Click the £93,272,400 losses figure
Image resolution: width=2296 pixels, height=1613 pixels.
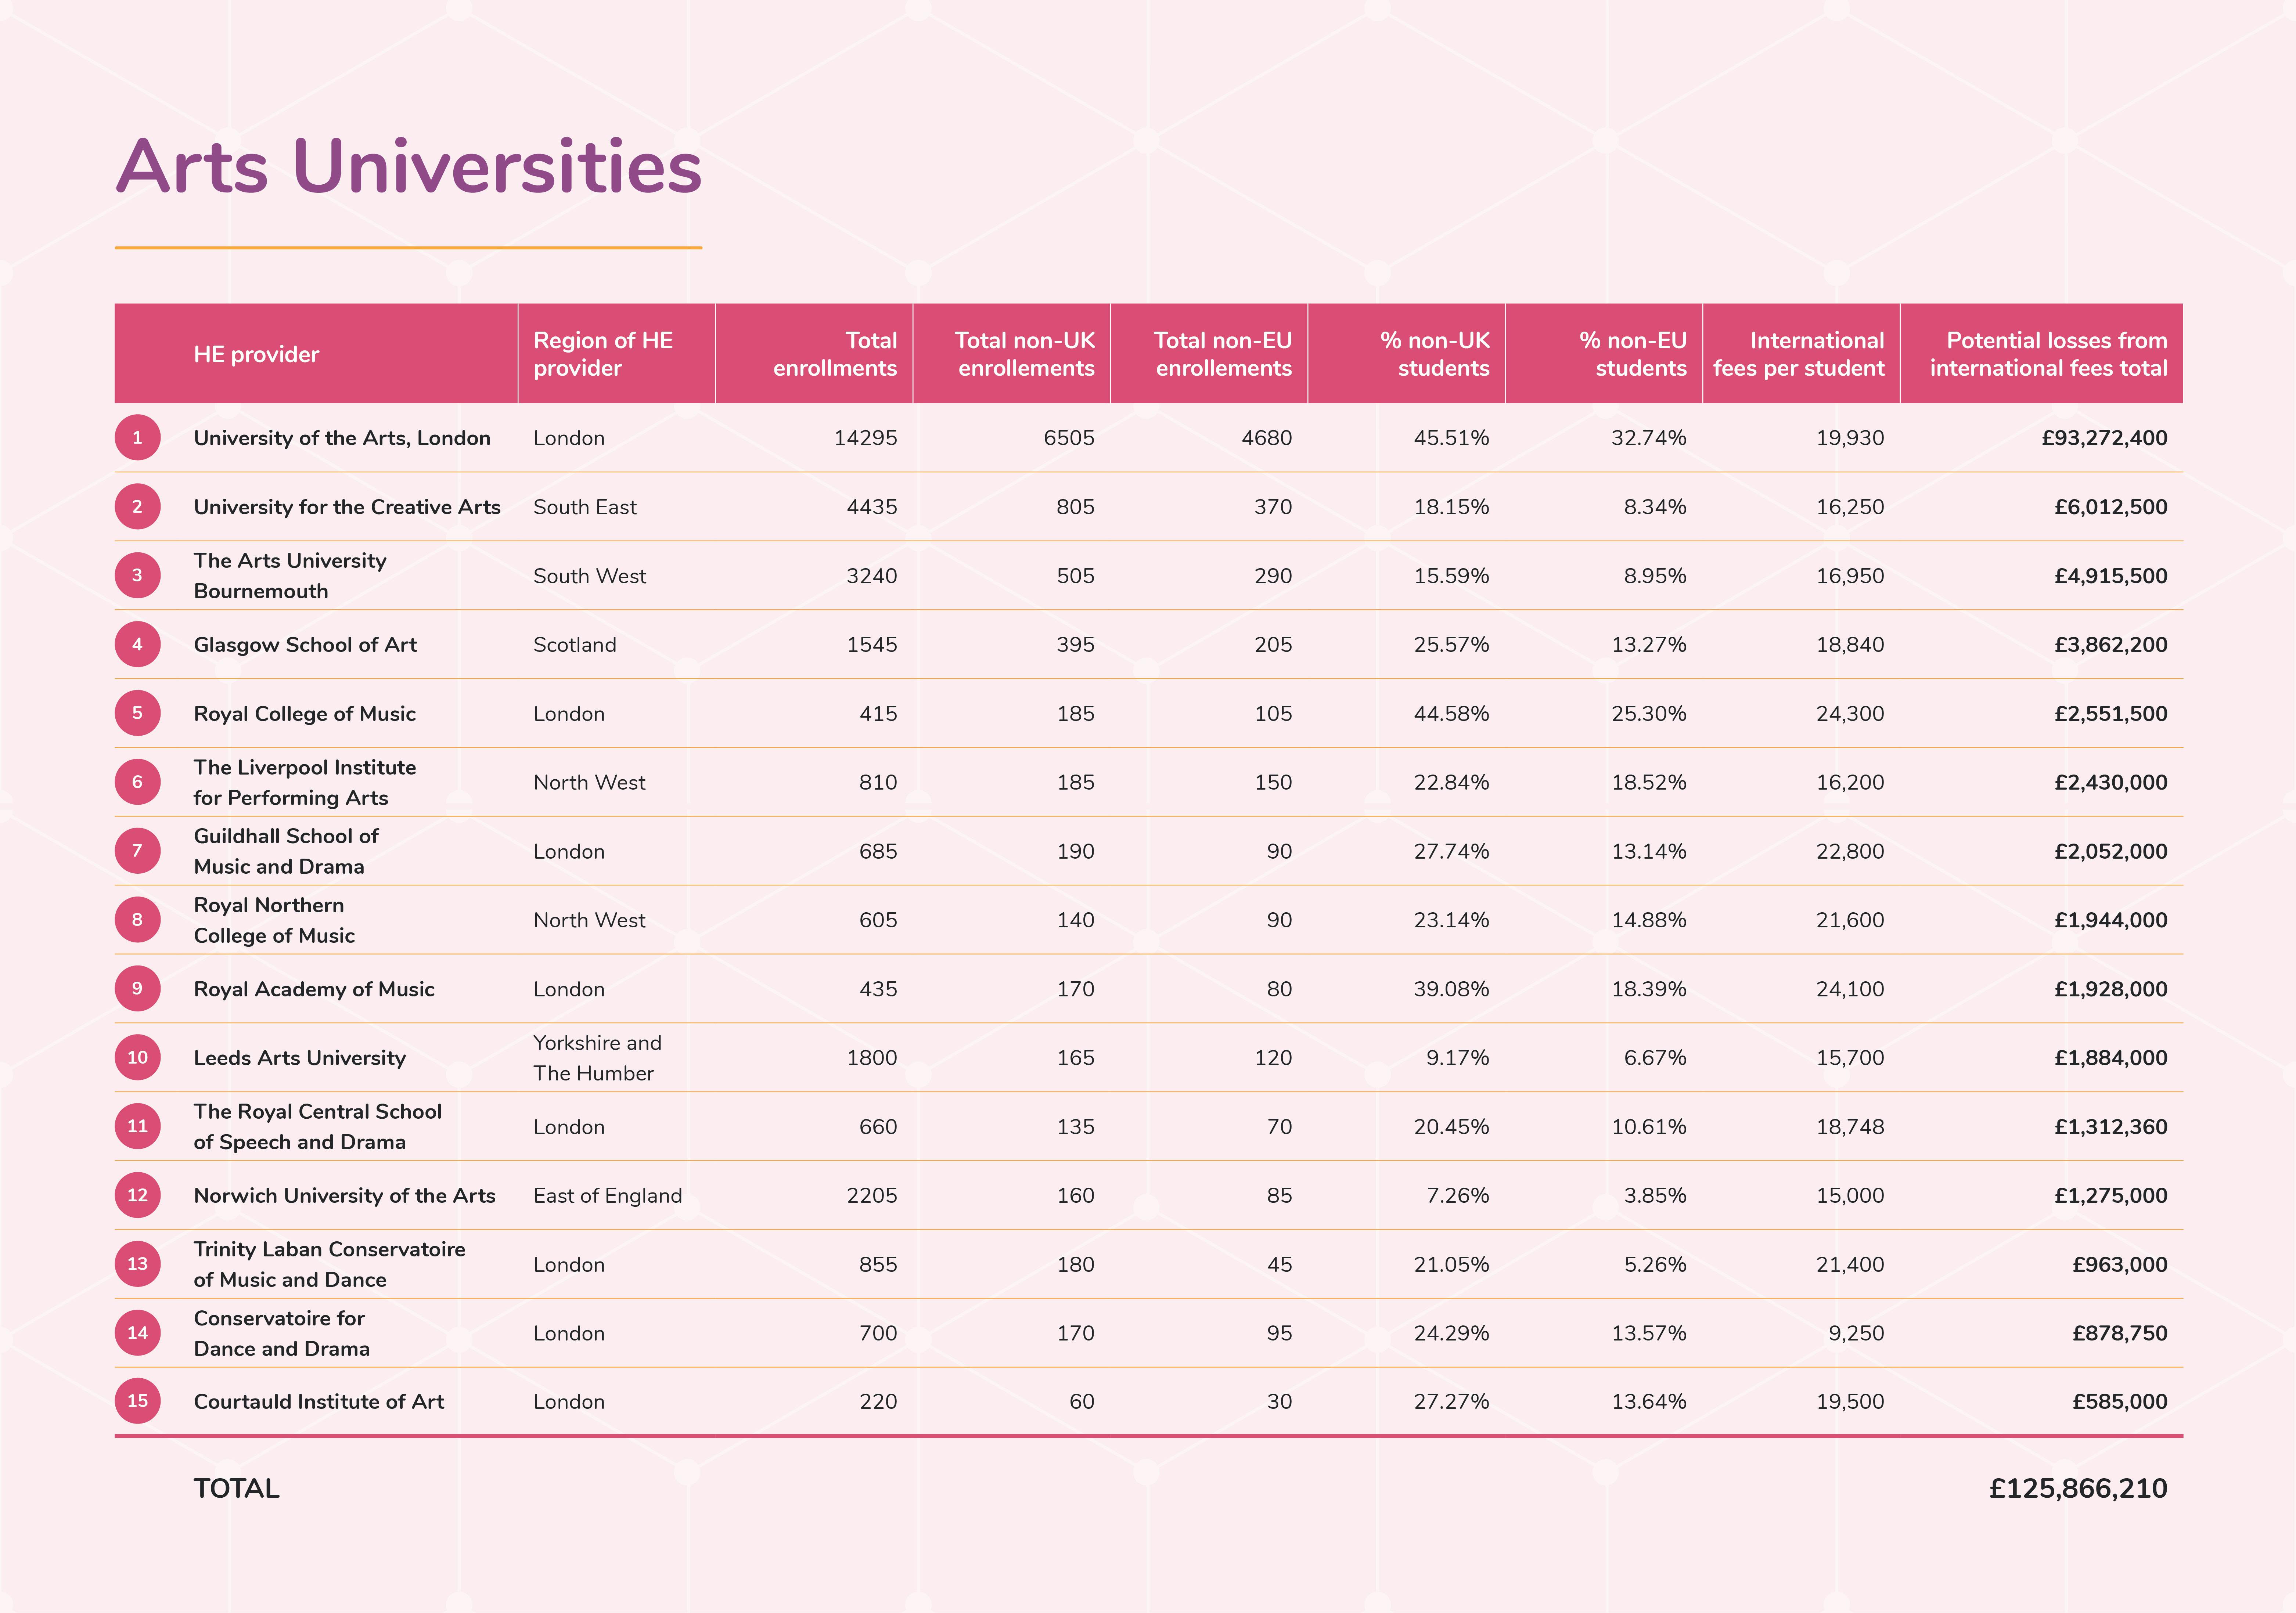coord(2104,438)
